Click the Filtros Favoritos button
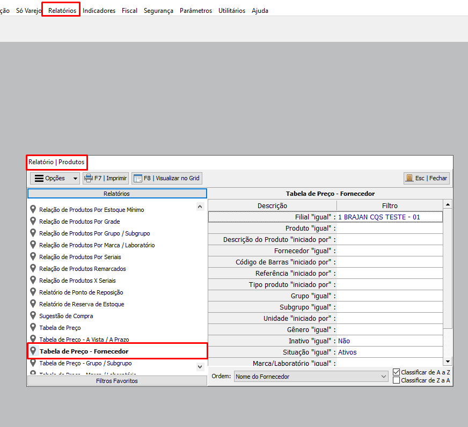468x427 pixels. [x=116, y=381]
